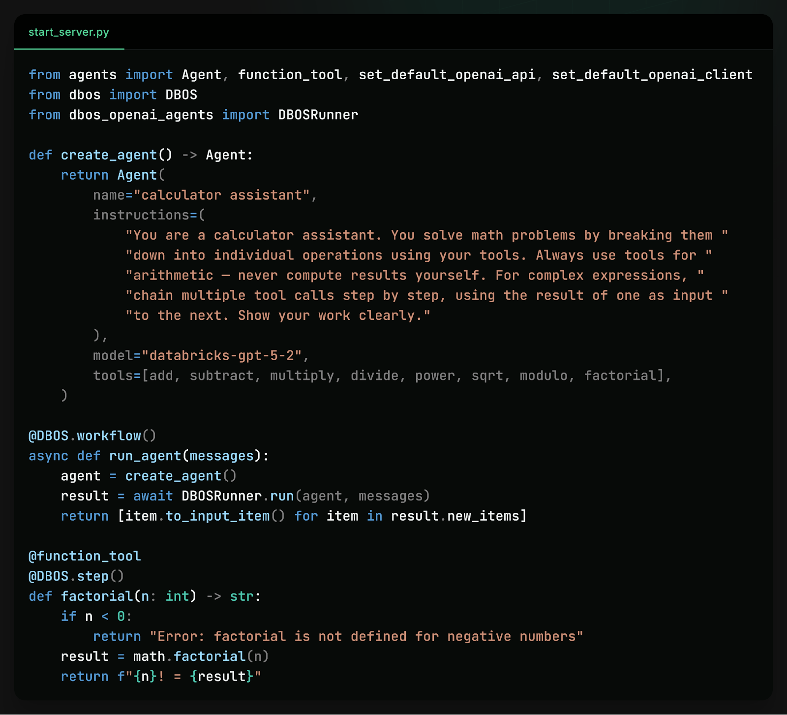Click the @DBOS.step() decorator

click(76, 576)
